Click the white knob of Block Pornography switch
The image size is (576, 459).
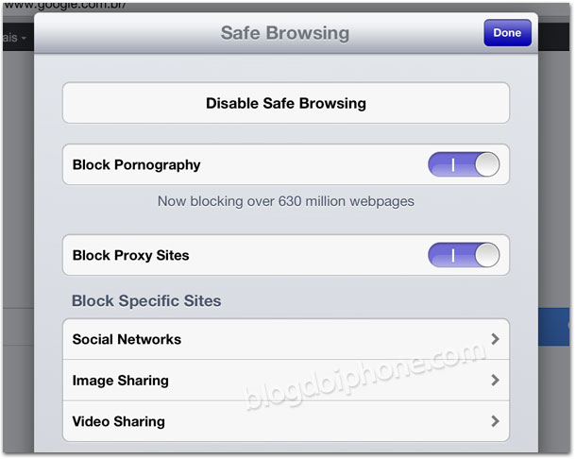click(x=487, y=164)
